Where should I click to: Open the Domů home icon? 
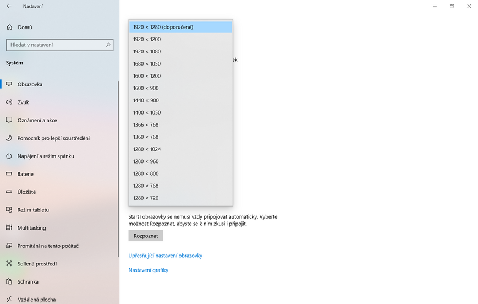(x=9, y=27)
